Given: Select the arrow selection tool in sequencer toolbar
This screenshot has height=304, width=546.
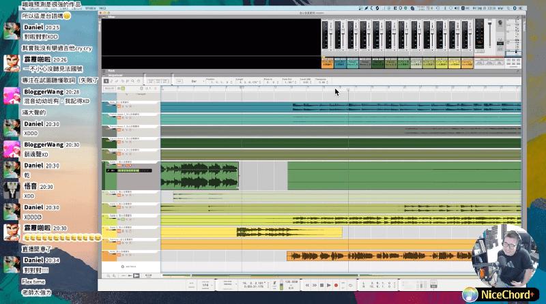Looking at the screenshot, I should 106,80.
